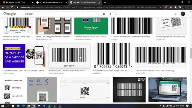Open the 705632 085943 barcode image
The image size is (192, 108).
[x=113, y=56]
